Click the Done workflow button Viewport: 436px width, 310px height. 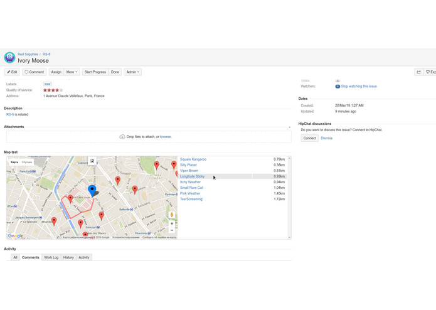(x=115, y=72)
